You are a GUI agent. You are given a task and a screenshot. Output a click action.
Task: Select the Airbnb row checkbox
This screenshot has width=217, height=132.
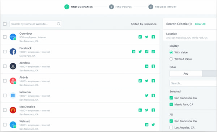pyautogui.click(x=5, y=81)
